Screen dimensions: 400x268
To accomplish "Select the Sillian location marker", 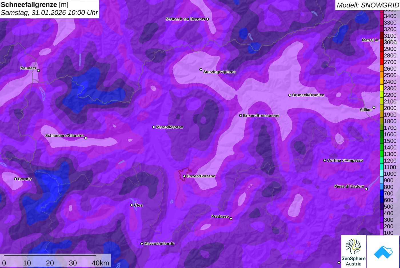I will (x=374, y=107).
